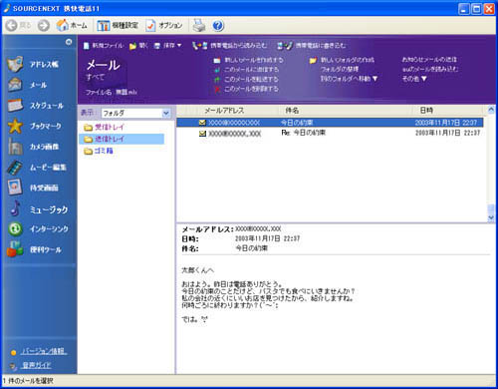
Task: Click フォルダの整理 to organize folders
Action: [x=340, y=70]
